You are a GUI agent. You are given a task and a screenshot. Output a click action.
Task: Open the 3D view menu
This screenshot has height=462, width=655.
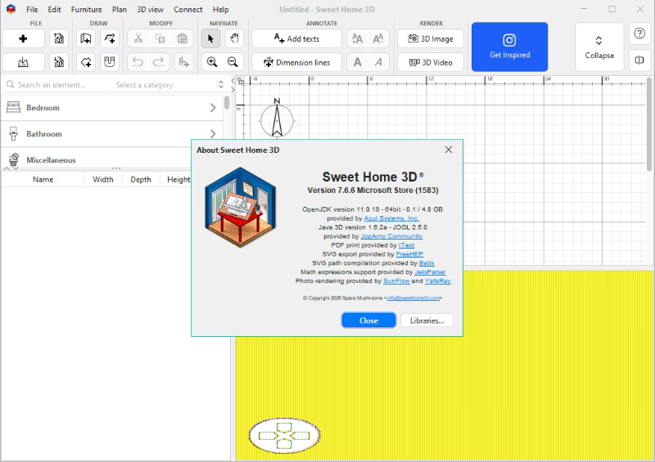[150, 10]
